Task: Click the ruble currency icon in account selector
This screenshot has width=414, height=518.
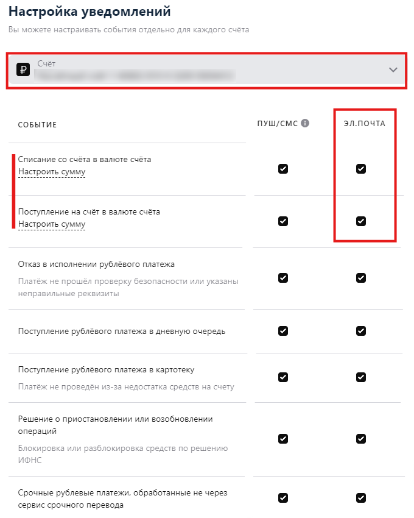Action: [23, 69]
